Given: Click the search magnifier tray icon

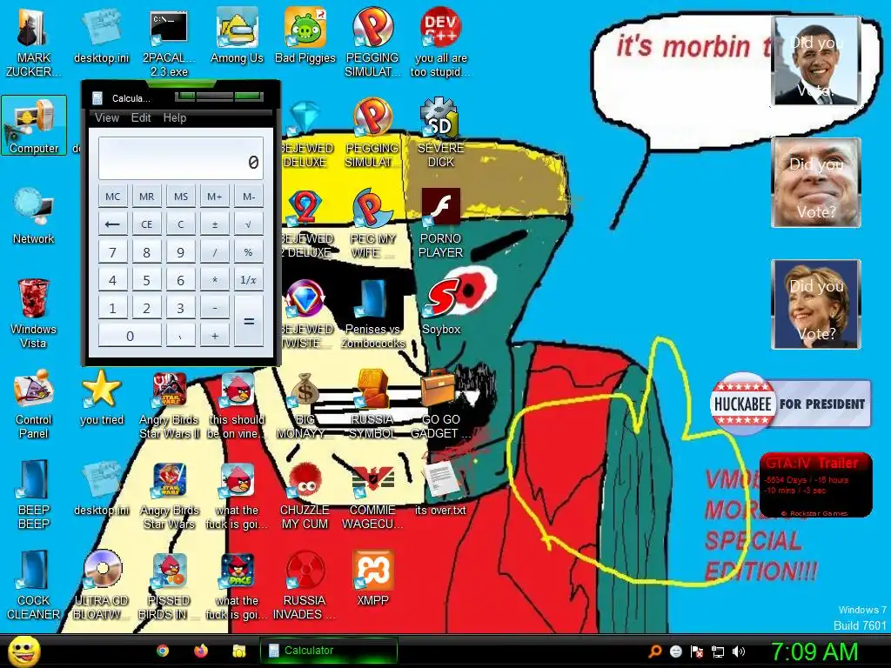Looking at the screenshot, I should 654,651.
